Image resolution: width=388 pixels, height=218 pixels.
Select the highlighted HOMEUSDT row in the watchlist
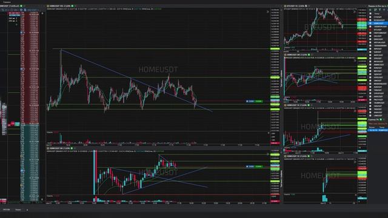(378, 23)
